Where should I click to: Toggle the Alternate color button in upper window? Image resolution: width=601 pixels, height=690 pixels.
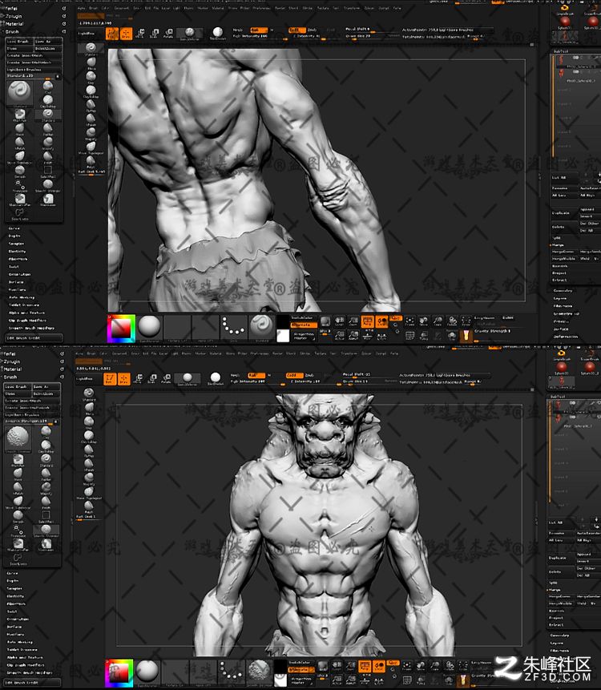coord(303,325)
